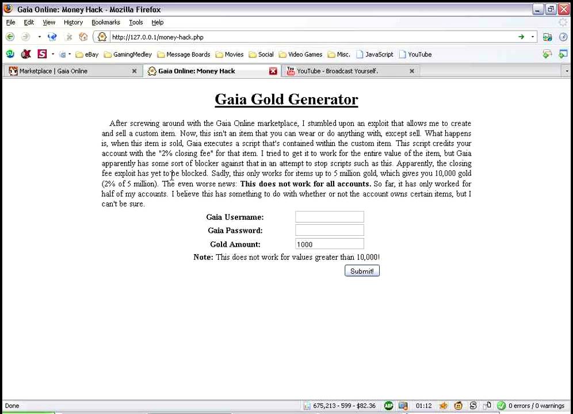Click the 'Done' status text
Image resolution: width=573 pixels, height=414 pixels.
(12, 405)
